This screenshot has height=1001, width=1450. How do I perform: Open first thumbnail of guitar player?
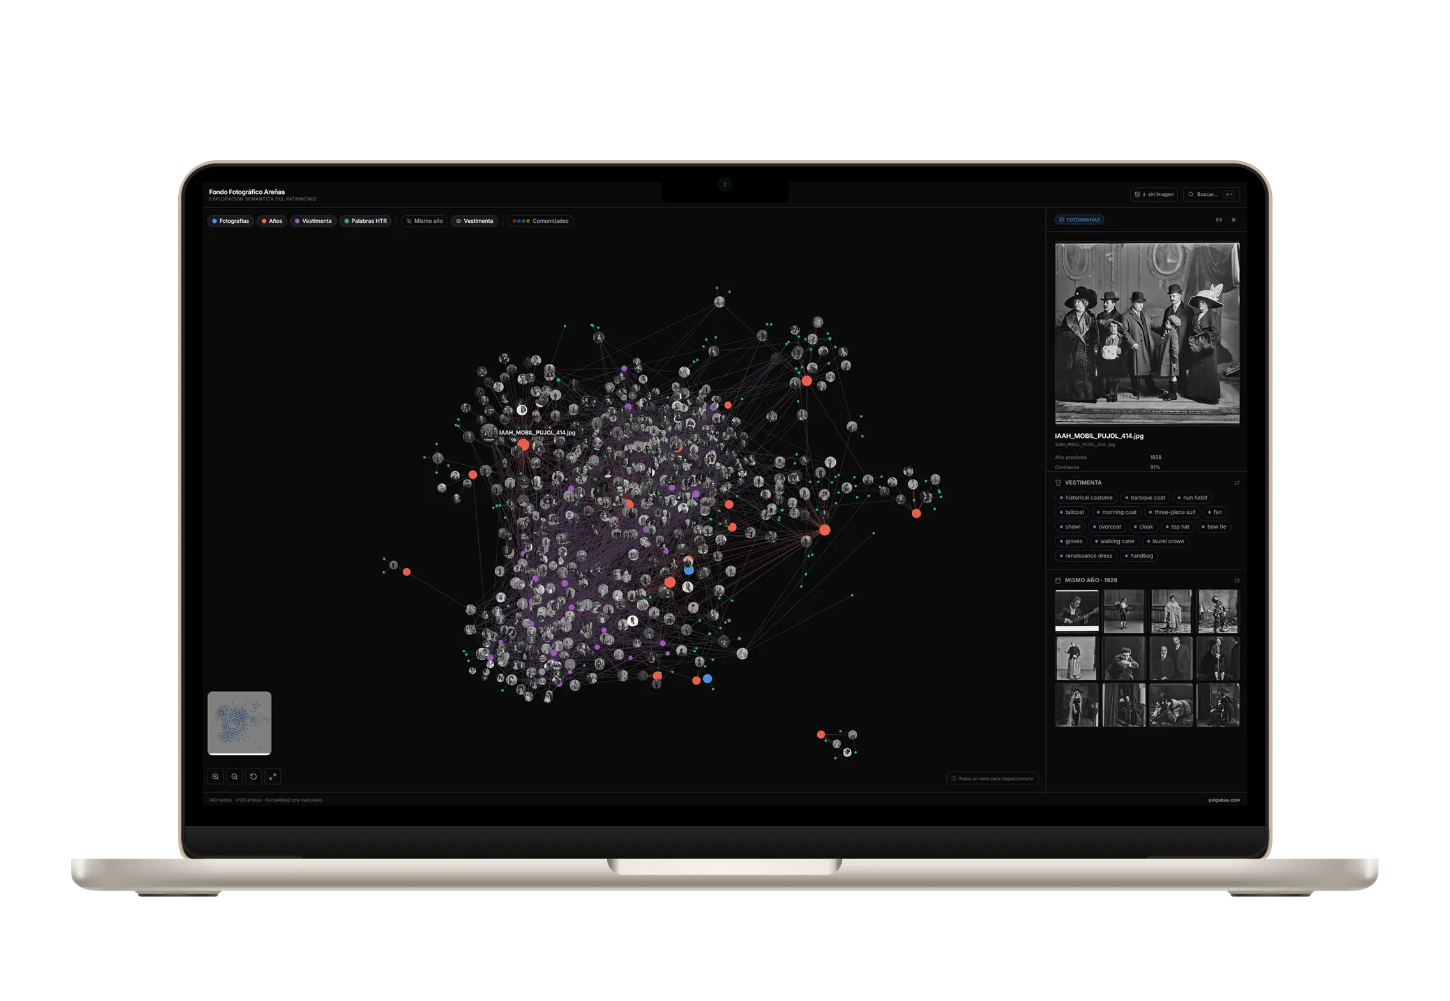[1076, 611]
